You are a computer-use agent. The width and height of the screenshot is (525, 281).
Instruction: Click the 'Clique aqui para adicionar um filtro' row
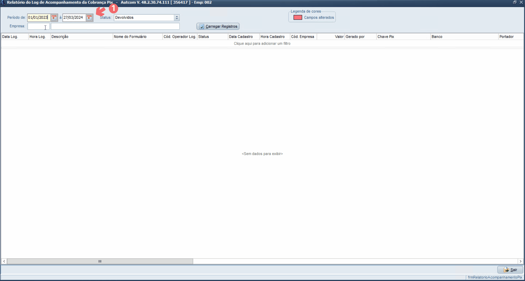pos(262,44)
